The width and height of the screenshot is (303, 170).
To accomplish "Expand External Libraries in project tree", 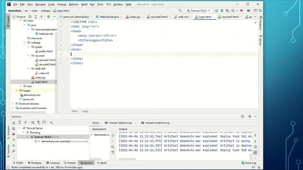I will pyautogui.click(x=13, y=103).
